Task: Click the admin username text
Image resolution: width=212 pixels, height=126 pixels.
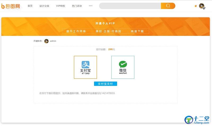Action: [53, 41]
